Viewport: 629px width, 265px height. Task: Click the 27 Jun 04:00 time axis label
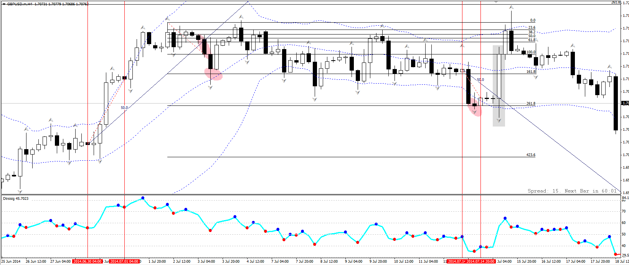pyautogui.click(x=60, y=262)
